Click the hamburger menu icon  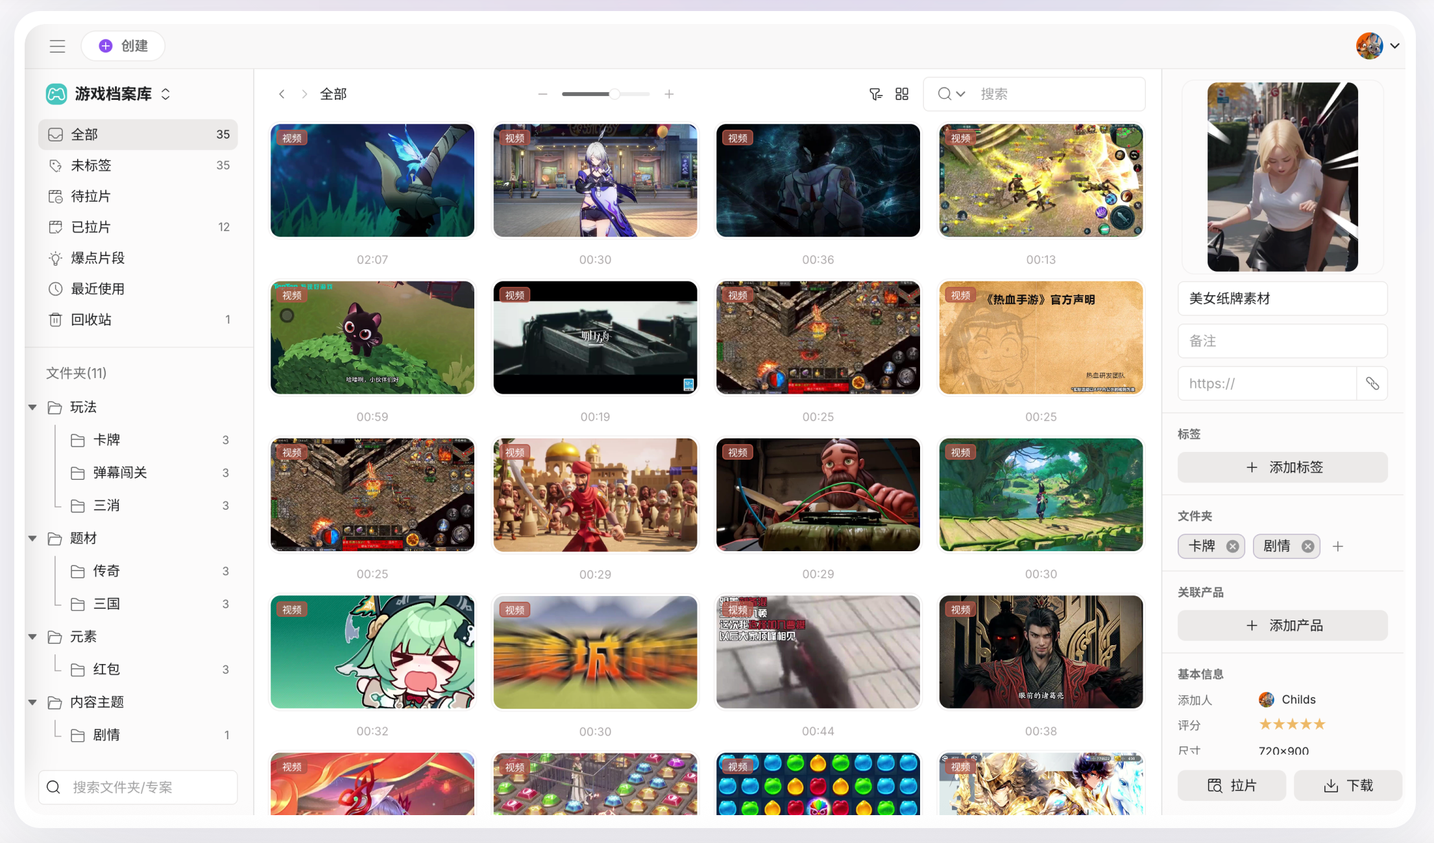coord(57,46)
